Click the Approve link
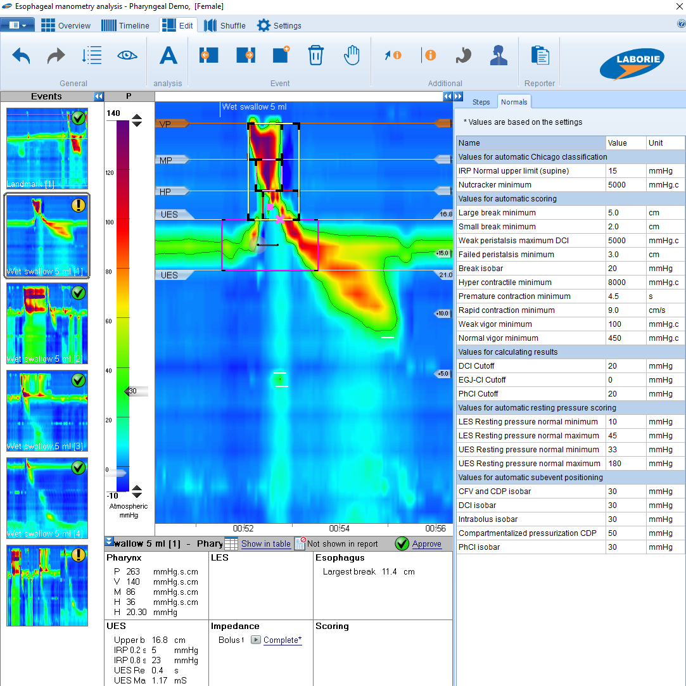Screen dimensions: 686x686 click(426, 544)
